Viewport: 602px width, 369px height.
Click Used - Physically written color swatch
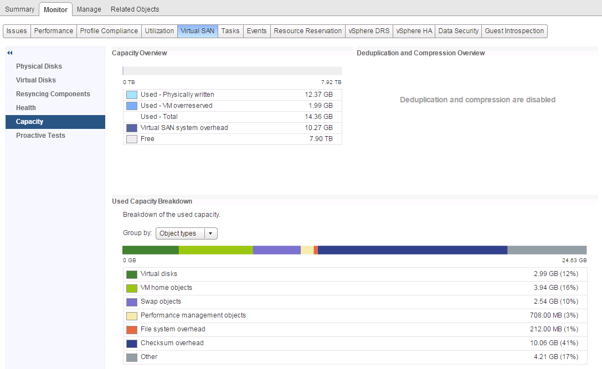click(132, 95)
